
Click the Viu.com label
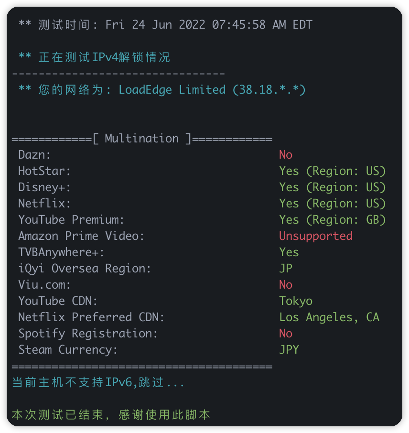click(x=44, y=285)
